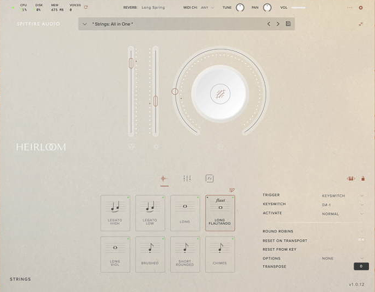The height and width of the screenshot is (292, 375).
Task: Toggle the green load dot on Short Rounded
Action: pyautogui.click(x=198, y=238)
